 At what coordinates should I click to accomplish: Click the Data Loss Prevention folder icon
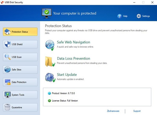pyautogui.click(x=50, y=61)
